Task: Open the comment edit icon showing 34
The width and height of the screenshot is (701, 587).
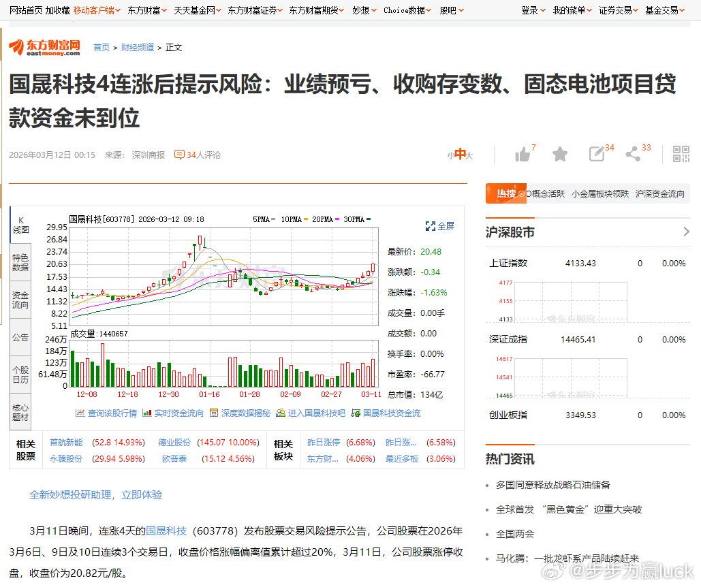Action: coord(595,155)
